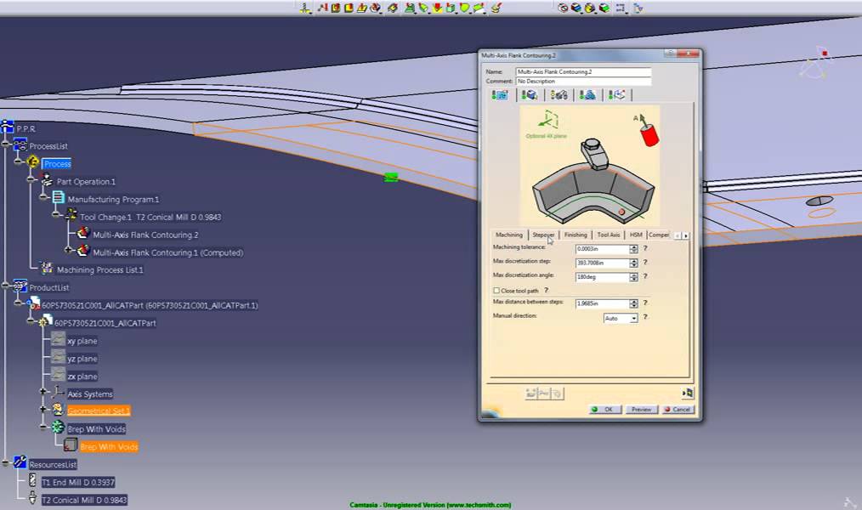Viewport: 862px width, 510px height.
Task: Click the Preview button
Action: (641, 410)
